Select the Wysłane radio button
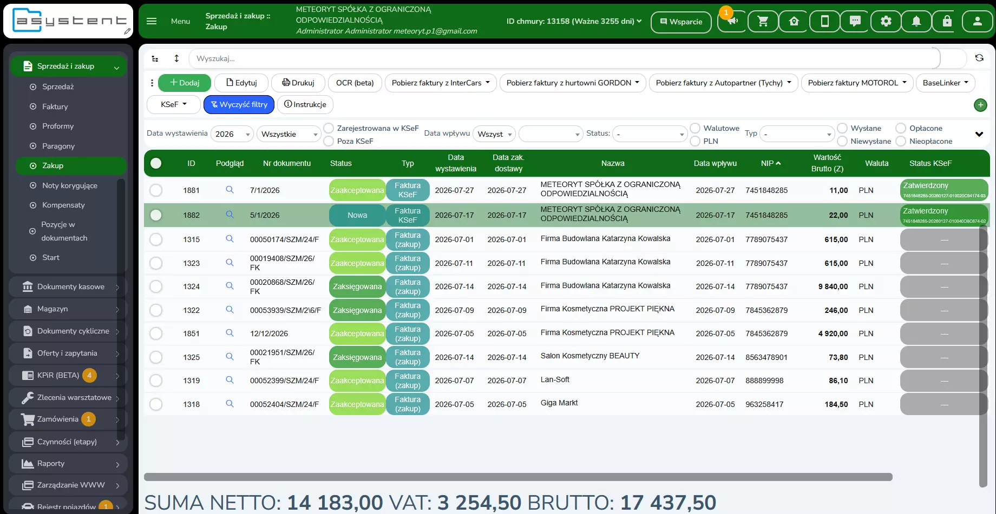996x514 pixels. pos(842,128)
